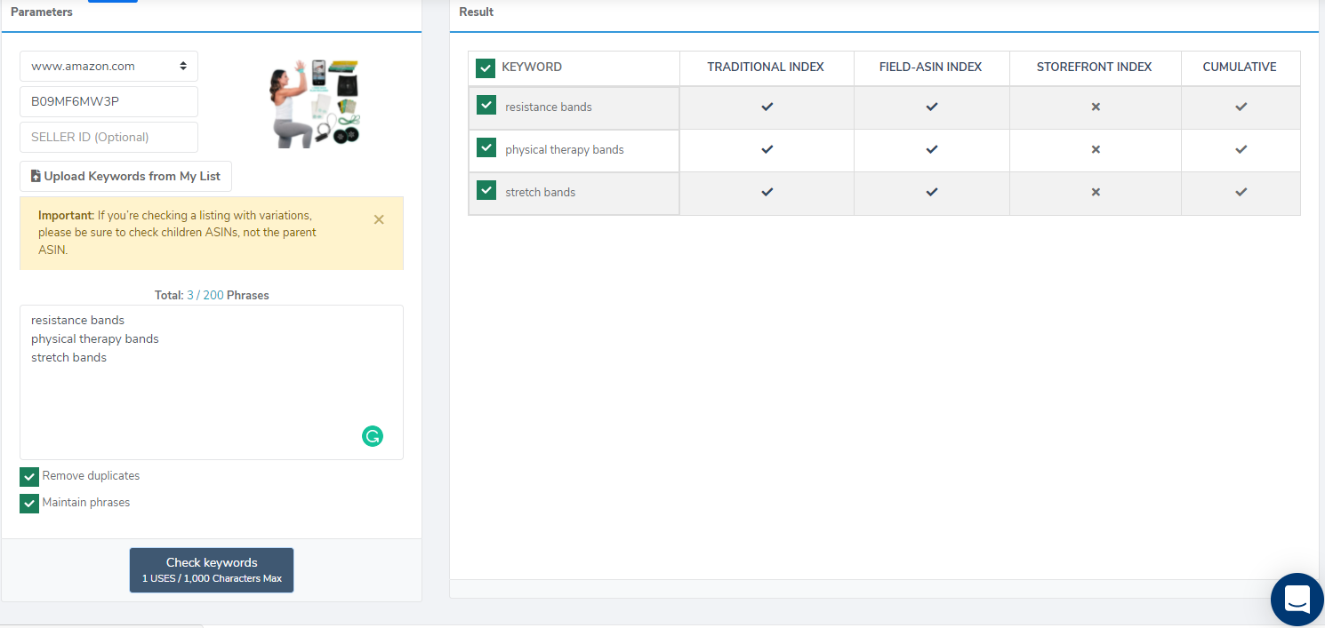The width and height of the screenshot is (1325, 628).
Task: Click the 3 / 200 phrases count
Action: [x=205, y=295]
